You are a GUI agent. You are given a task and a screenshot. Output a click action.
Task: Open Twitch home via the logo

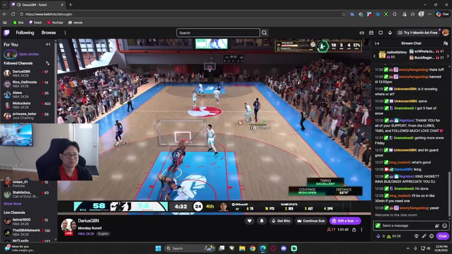click(6, 33)
